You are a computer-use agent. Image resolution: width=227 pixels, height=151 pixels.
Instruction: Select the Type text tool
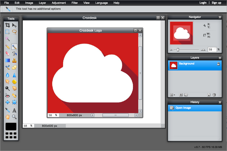pyautogui.click(x=14, y=110)
